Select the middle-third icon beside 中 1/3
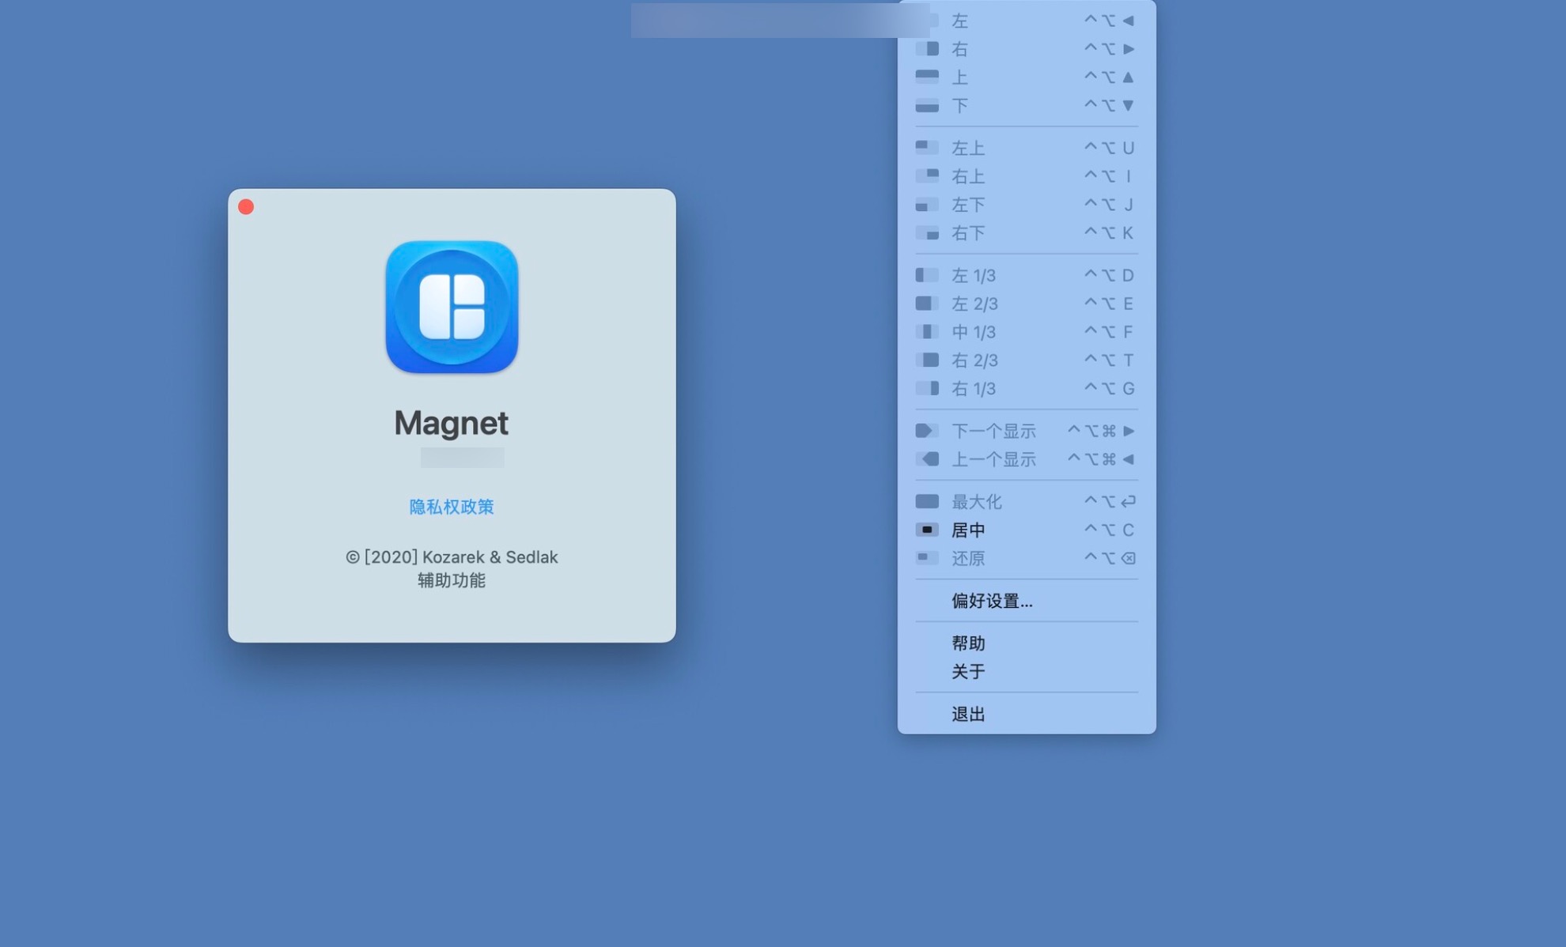 click(927, 331)
